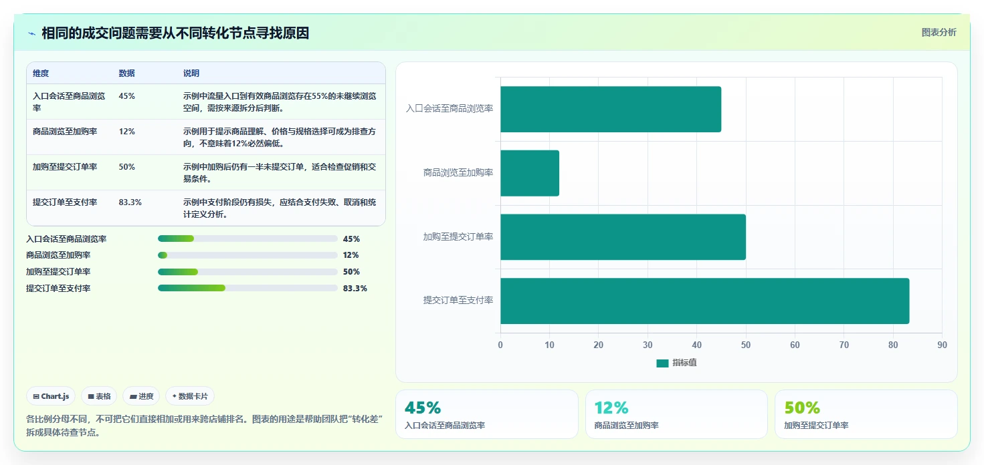Click the 提交订单至支付率 chart bar

(705, 301)
